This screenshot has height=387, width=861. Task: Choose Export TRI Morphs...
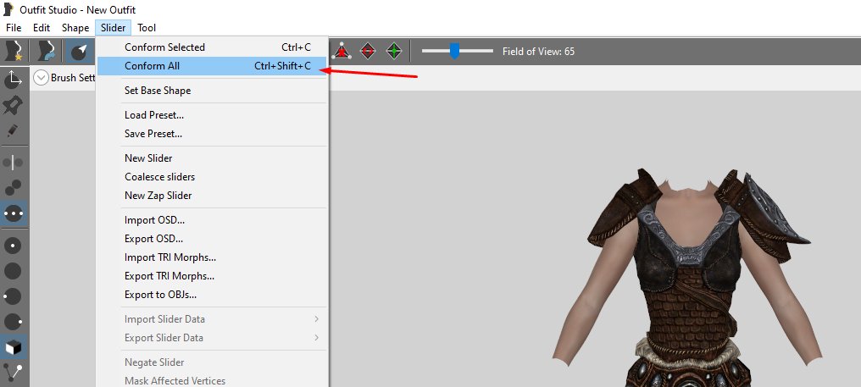pyautogui.click(x=212, y=275)
